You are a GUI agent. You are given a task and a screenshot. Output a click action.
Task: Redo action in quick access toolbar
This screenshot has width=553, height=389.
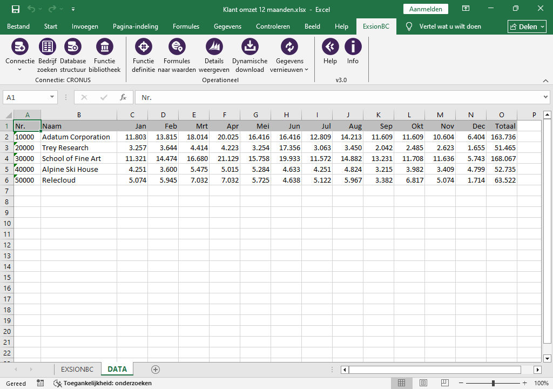coord(52,9)
